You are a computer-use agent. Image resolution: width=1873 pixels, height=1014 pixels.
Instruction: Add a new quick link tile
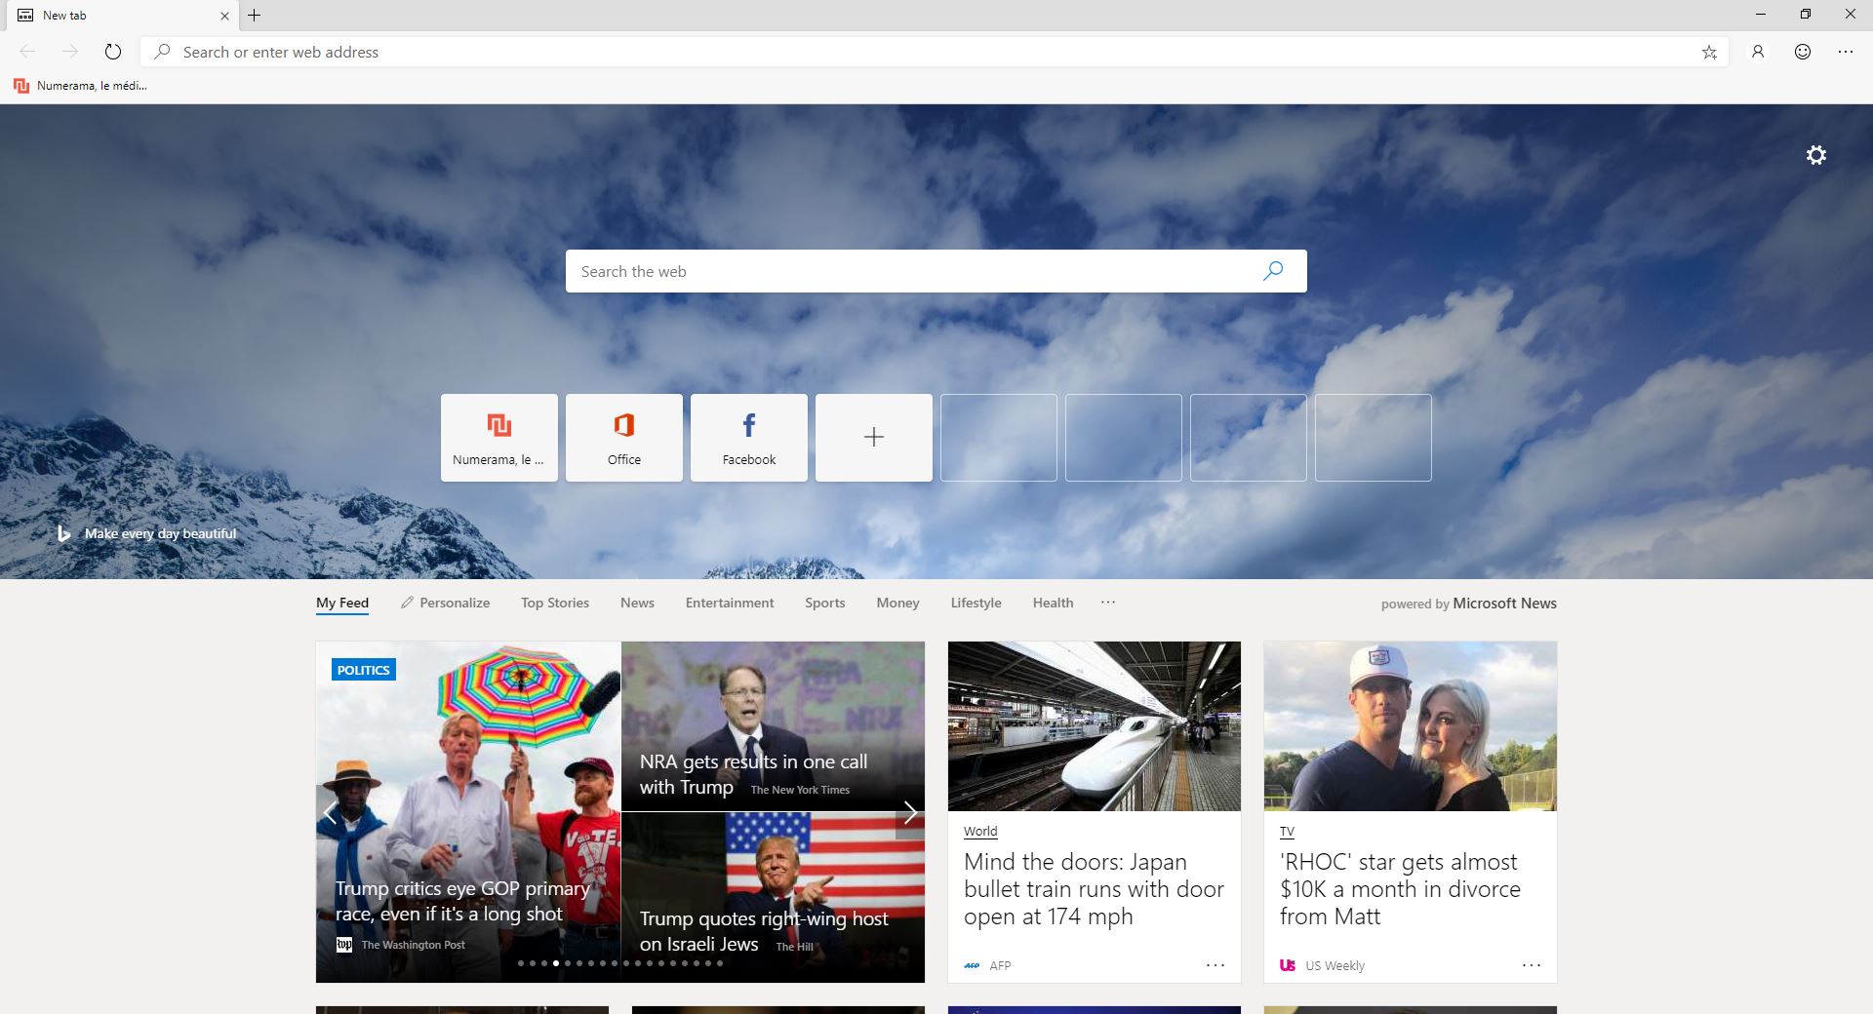874,437
